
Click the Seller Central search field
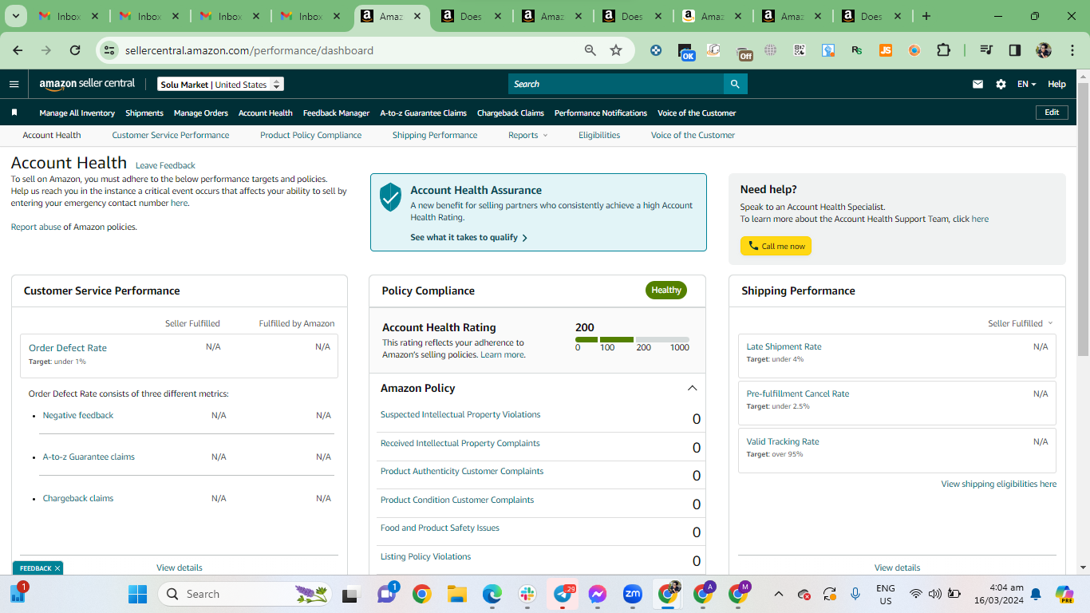616,84
